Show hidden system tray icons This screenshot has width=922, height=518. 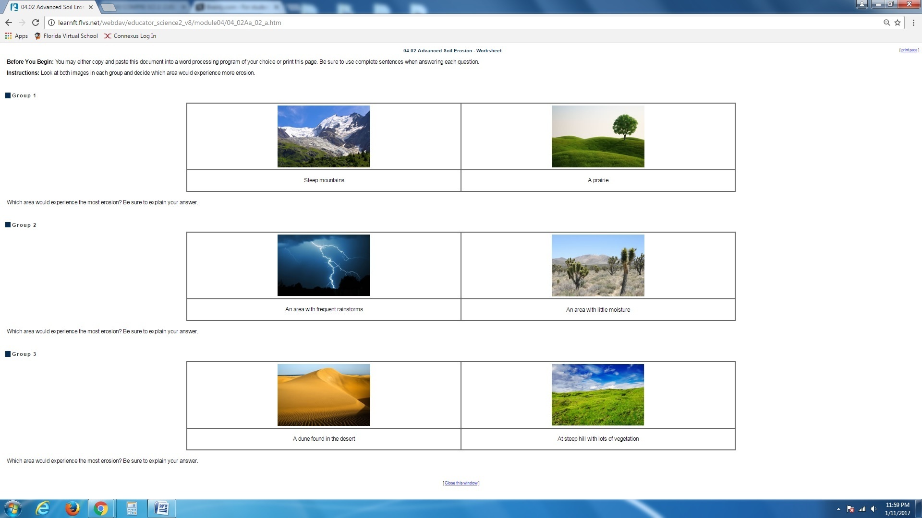[838, 509]
